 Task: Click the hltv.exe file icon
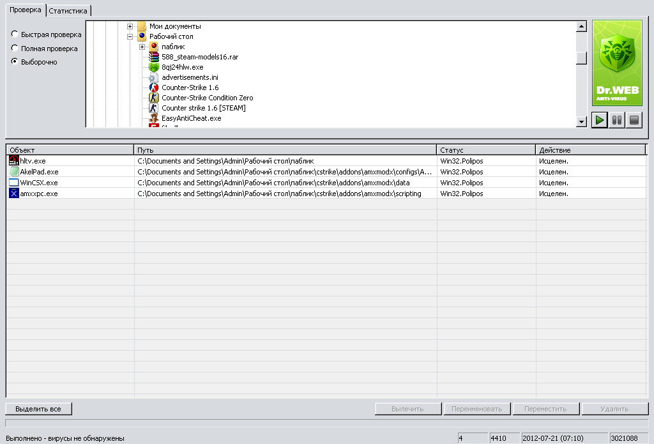(x=14, y=160)
